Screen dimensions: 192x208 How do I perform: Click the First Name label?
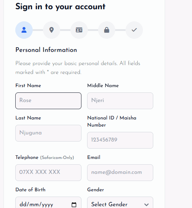(x=28, y=86)
